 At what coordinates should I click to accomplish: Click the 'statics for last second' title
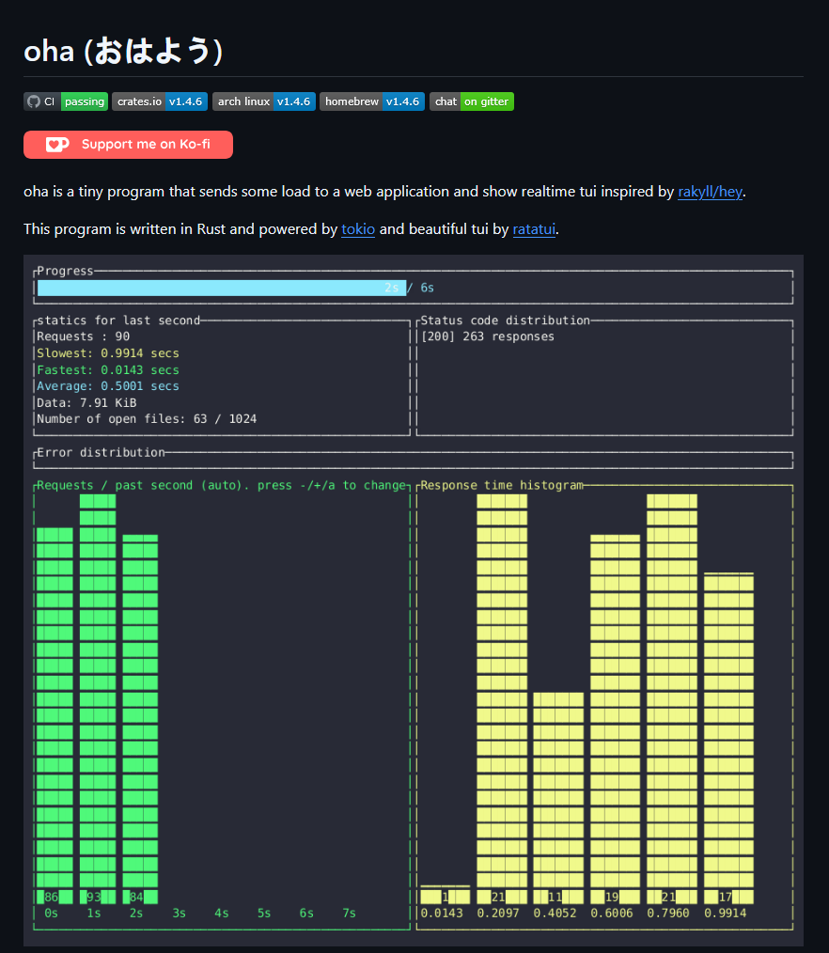(118, 320)
